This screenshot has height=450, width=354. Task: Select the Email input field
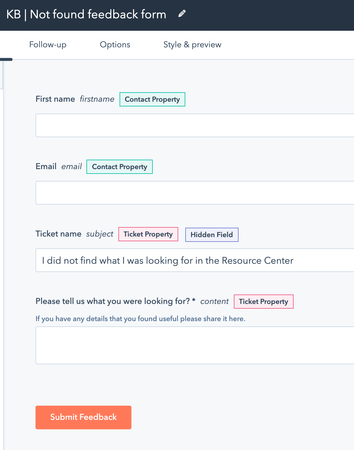coord(194,193)
